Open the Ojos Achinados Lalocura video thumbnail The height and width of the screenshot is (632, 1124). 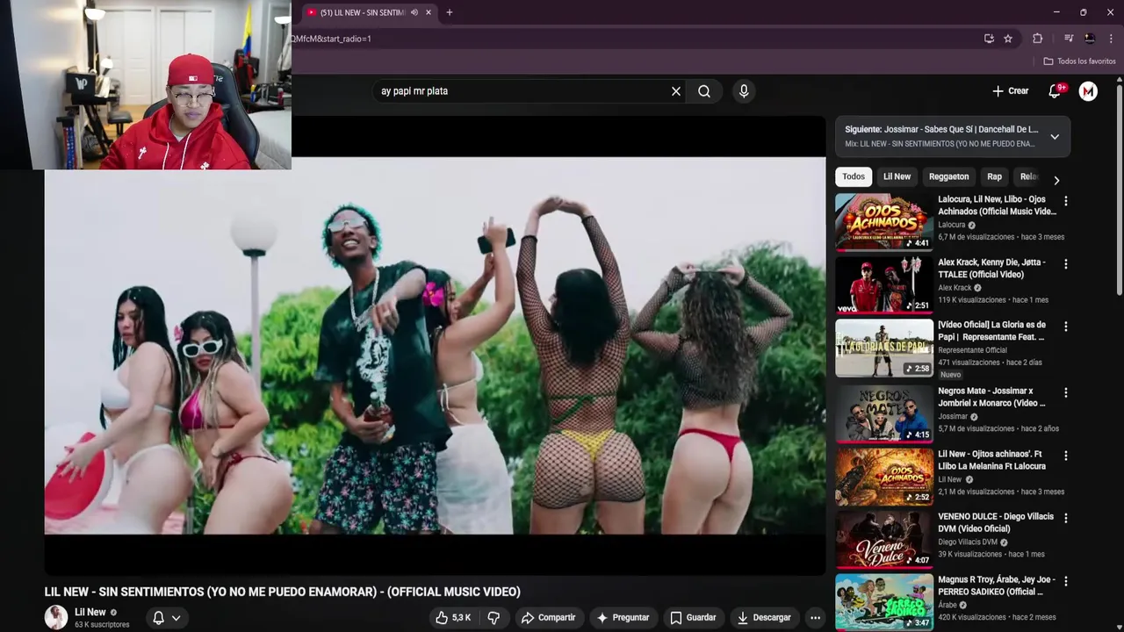coord(884,222)
